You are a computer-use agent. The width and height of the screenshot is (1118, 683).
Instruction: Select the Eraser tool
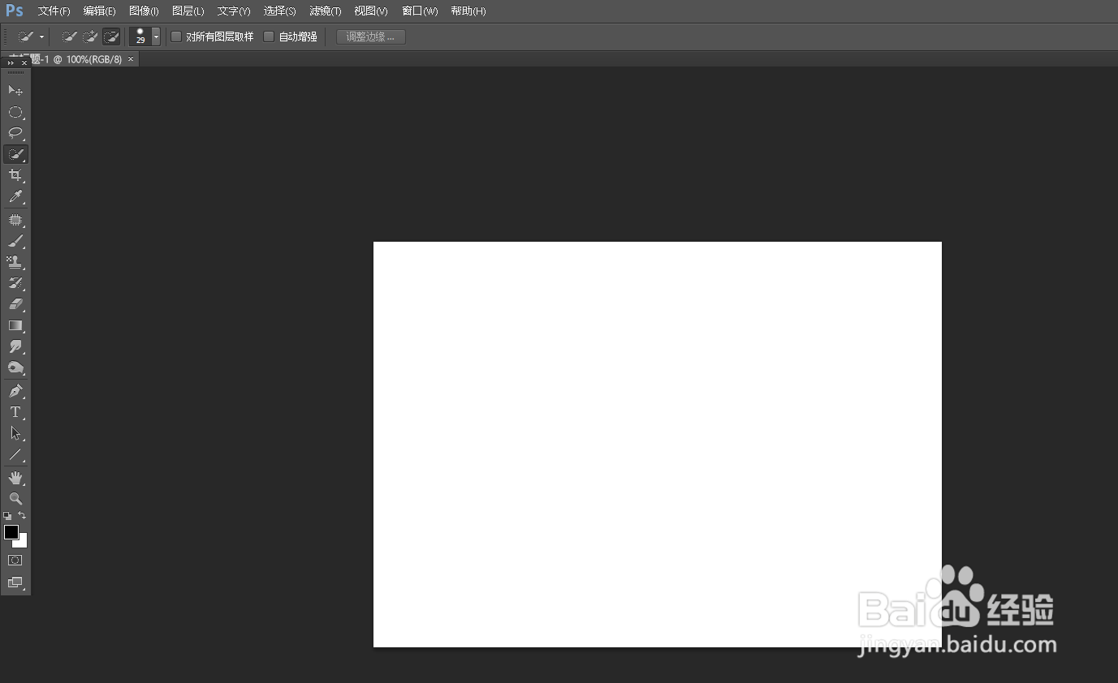15,304
